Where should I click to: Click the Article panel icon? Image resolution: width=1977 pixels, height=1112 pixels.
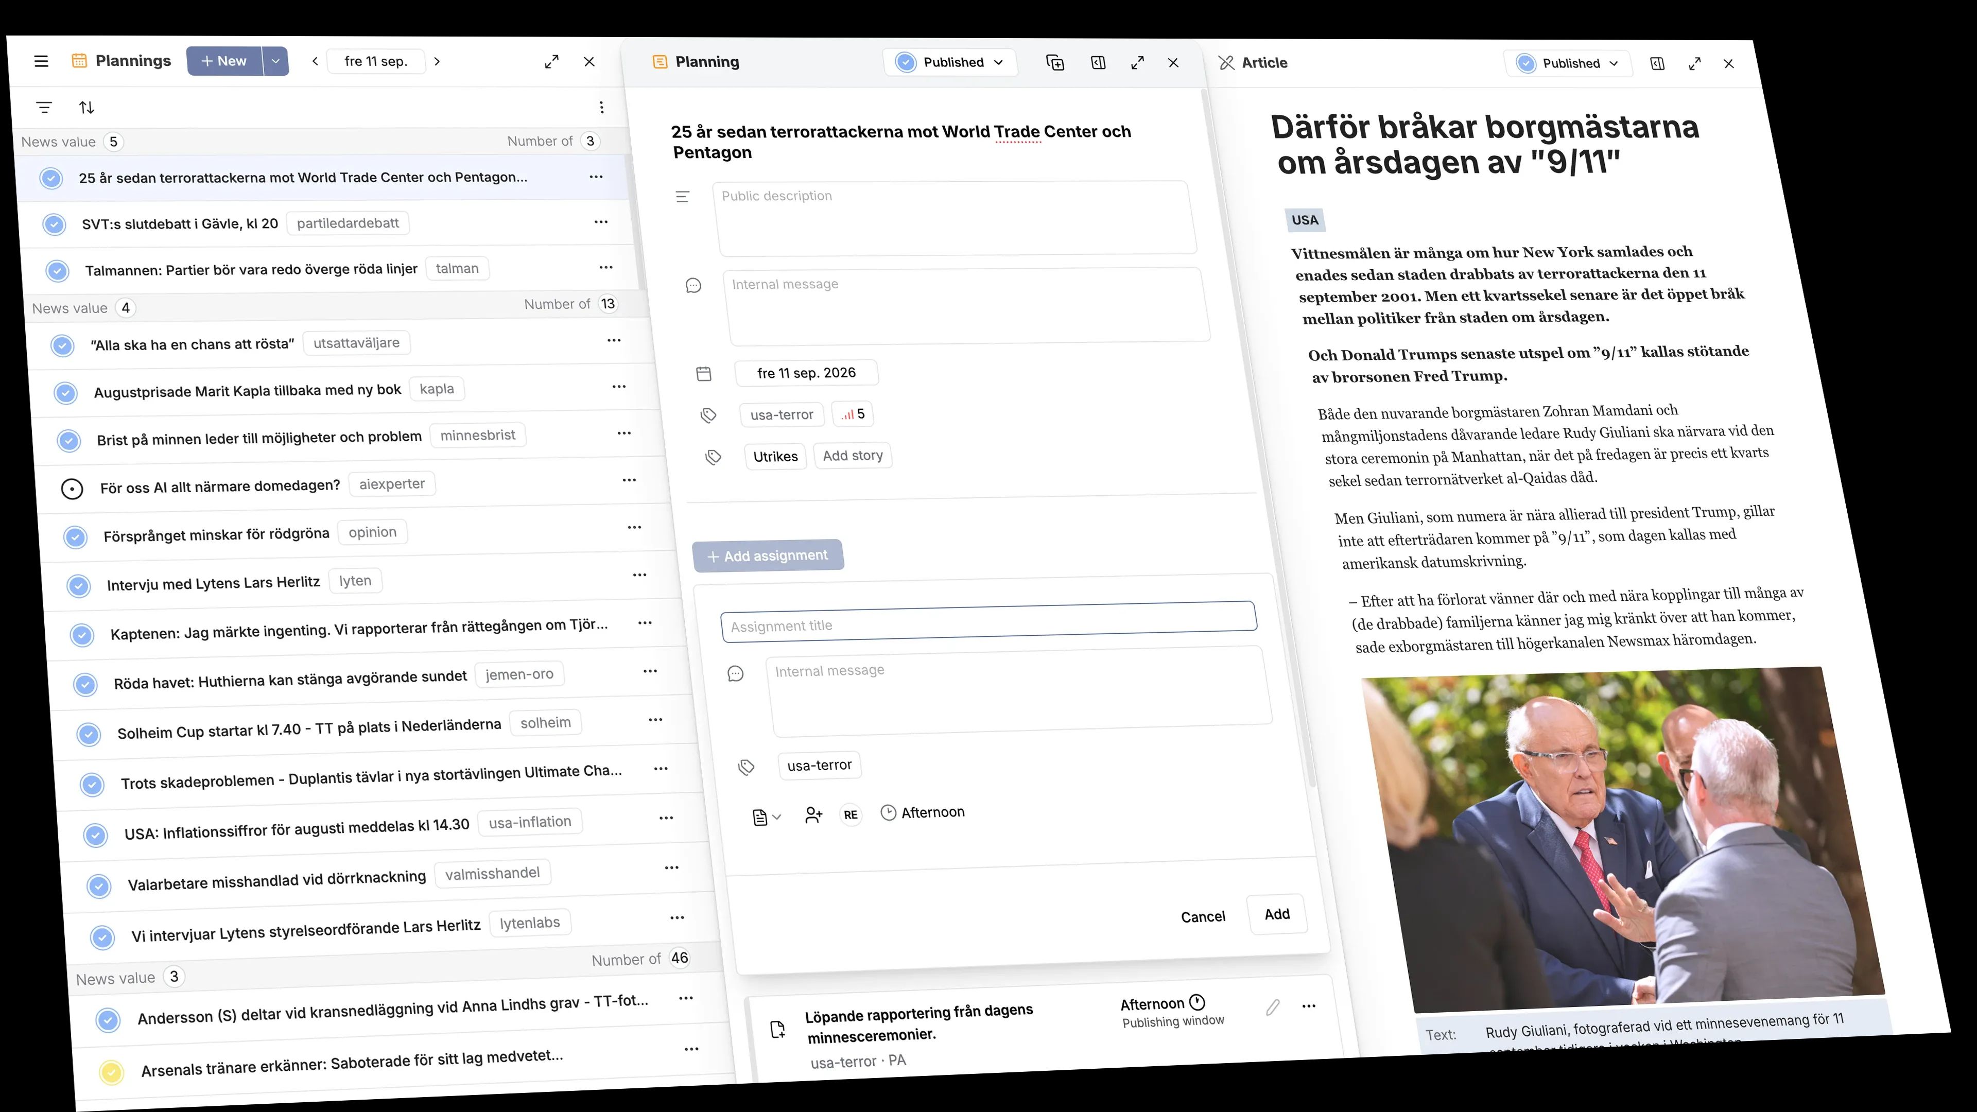(x=1226, y=62)
